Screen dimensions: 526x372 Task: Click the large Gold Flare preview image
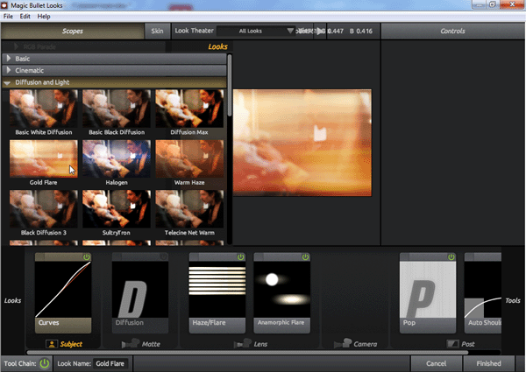click(302, 143)
